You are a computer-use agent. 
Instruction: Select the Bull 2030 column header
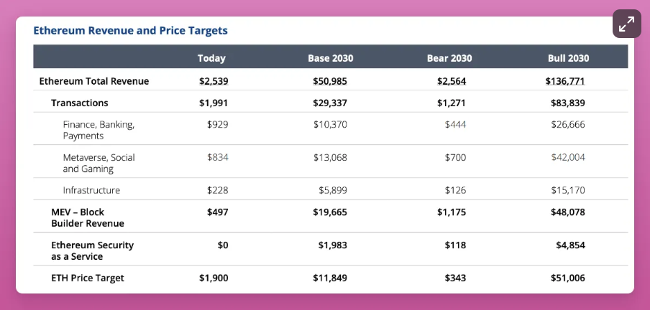[x=568, y=57]
